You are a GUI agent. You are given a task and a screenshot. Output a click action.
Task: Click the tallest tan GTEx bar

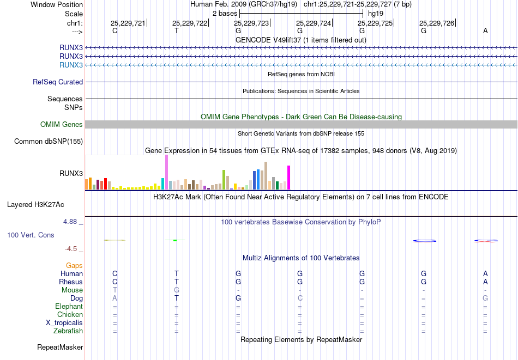click(x=266, y=176)
